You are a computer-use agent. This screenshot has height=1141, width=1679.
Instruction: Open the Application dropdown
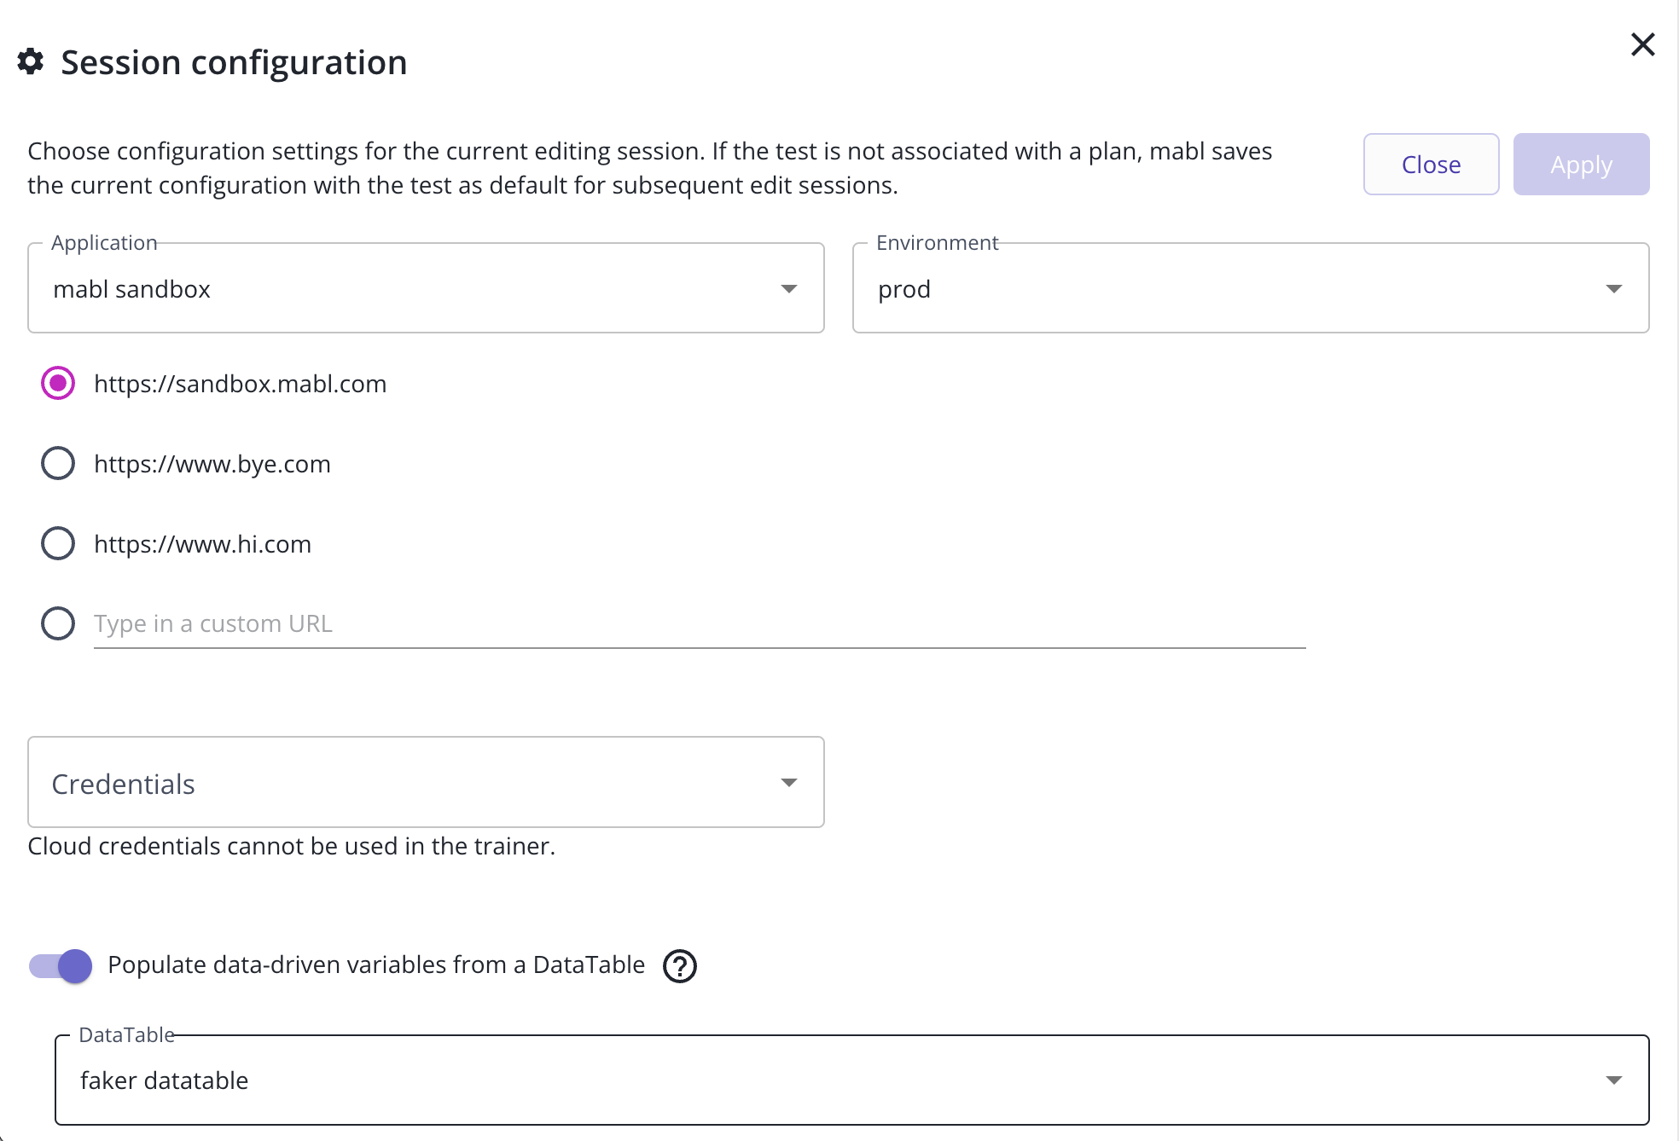(426, 288)
